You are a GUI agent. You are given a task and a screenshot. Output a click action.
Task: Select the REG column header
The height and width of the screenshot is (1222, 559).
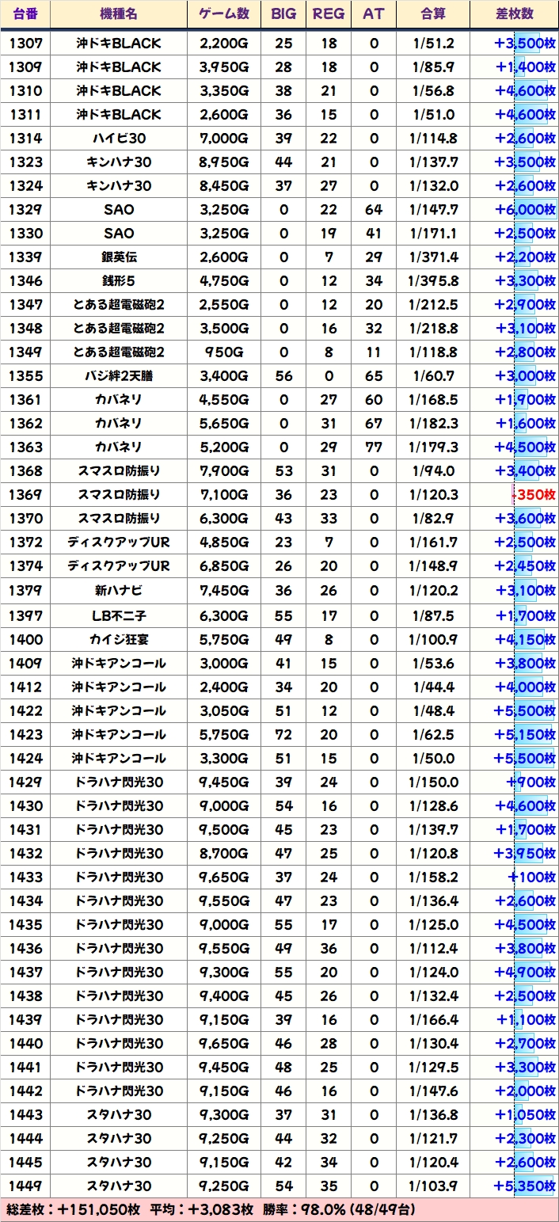[x=329, y=14]
